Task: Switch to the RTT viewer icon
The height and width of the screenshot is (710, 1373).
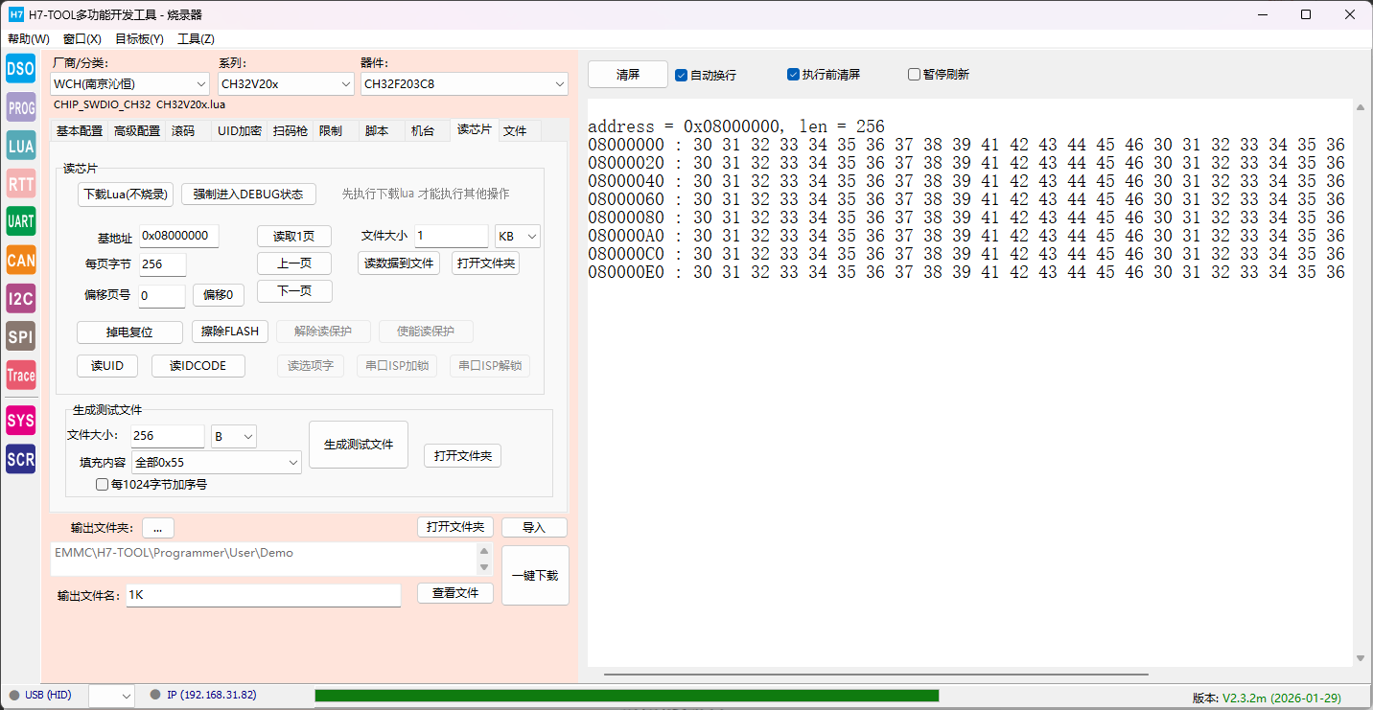Action: 20,183
